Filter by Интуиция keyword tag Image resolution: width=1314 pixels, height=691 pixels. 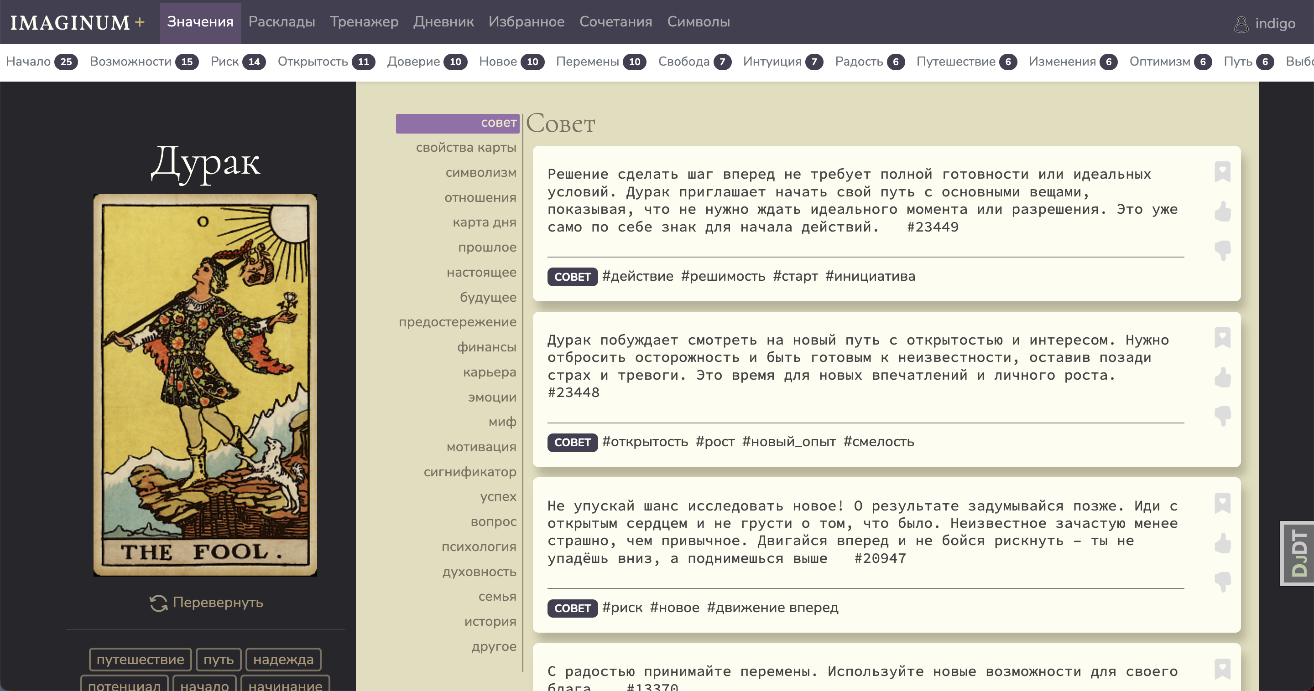click(x=782, y=62)
